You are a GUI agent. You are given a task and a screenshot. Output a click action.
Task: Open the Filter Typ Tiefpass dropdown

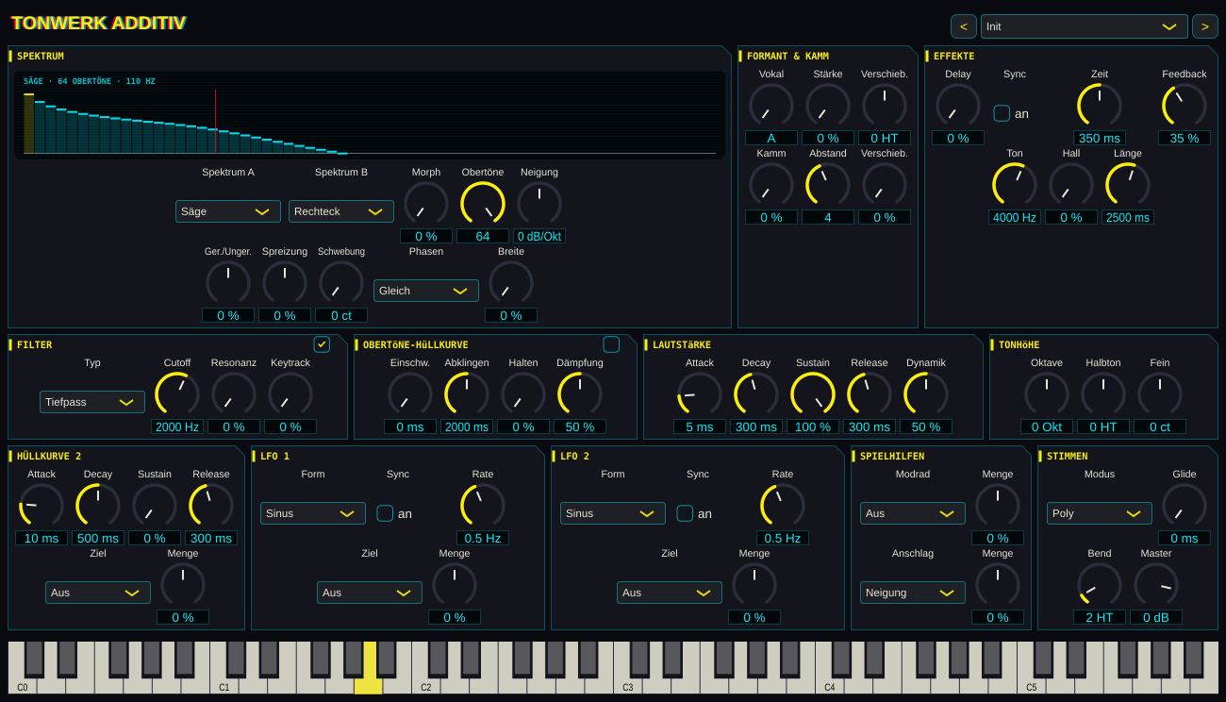pyautogui.click(x=92, y=402)
